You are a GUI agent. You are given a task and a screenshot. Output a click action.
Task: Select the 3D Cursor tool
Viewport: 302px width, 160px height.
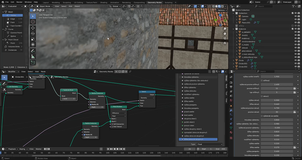point(33,22)
